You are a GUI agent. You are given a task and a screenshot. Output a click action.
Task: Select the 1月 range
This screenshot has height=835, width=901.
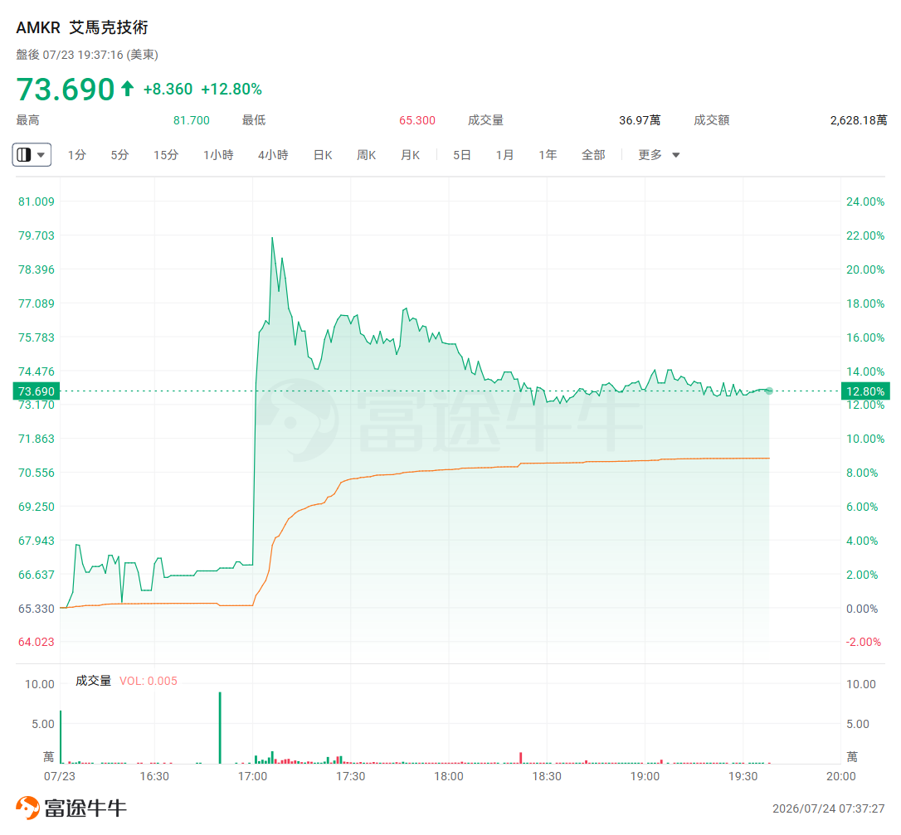tap(504, 155)
